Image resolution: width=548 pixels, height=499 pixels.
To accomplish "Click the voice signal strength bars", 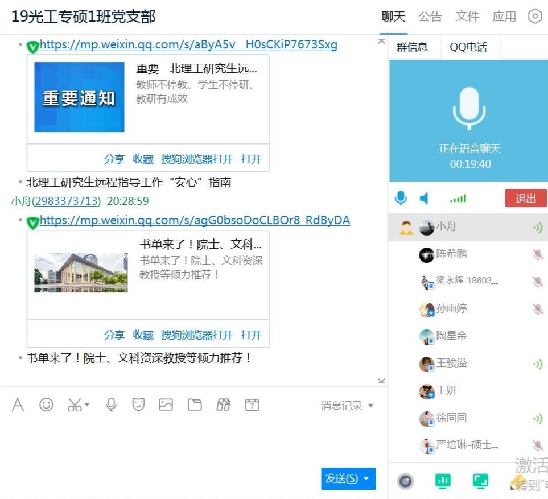I will tap(458, 199).
